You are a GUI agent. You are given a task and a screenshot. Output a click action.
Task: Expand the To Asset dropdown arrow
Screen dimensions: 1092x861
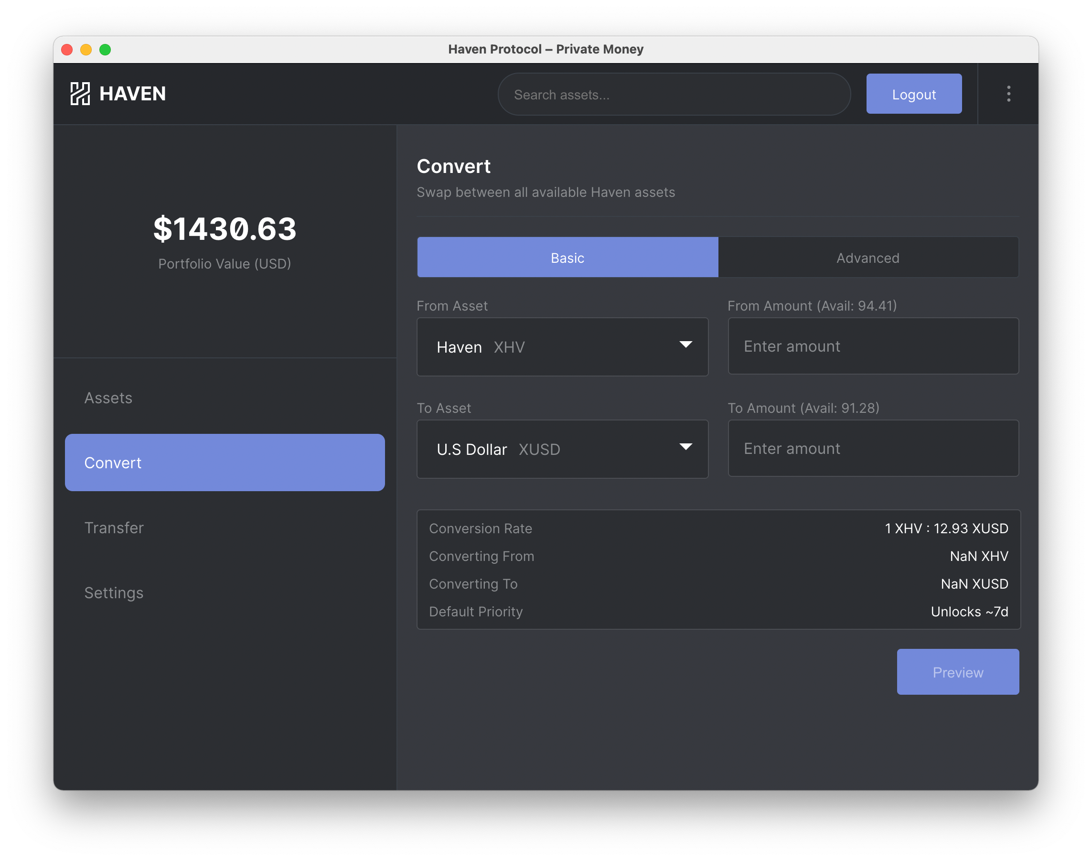coord(685,447)
